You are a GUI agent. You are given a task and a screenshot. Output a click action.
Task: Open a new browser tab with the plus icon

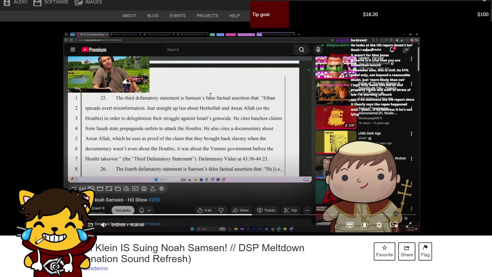click(x=299, y=35)
